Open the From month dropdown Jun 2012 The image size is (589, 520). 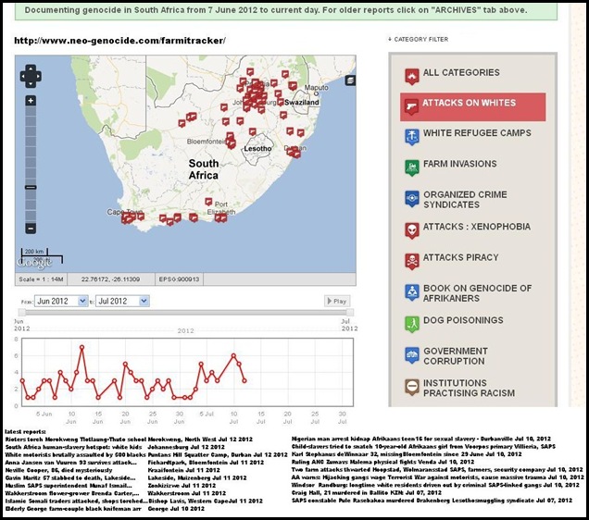pos(61,301)
